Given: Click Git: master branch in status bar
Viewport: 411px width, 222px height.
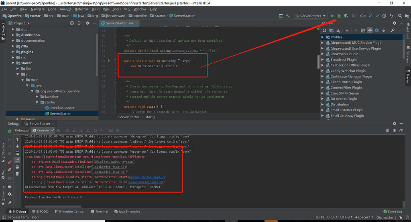Looking at the screenshot, I should (x=386, y=217).
